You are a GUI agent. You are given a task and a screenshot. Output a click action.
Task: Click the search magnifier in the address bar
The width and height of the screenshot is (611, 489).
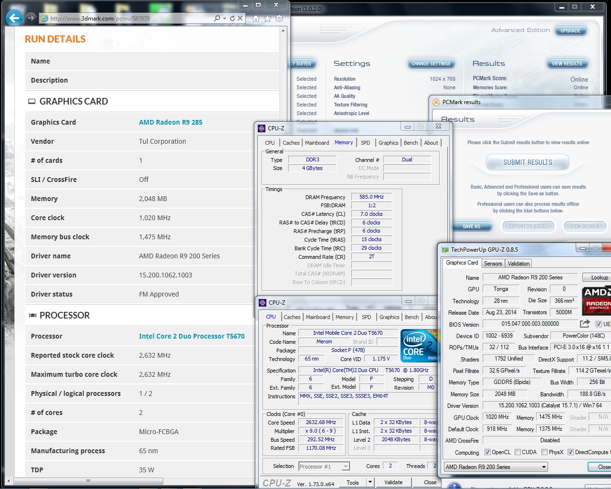pos(217,18)
